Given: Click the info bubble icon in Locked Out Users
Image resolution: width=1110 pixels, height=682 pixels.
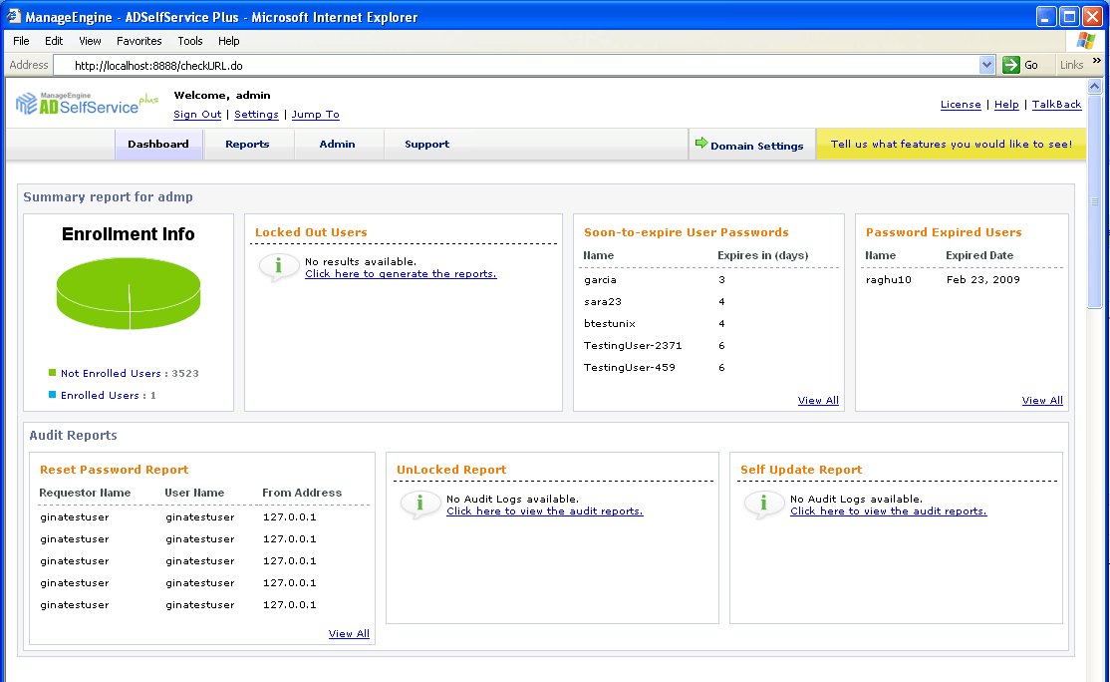Looking at the screenshot, I should (278, 267).
